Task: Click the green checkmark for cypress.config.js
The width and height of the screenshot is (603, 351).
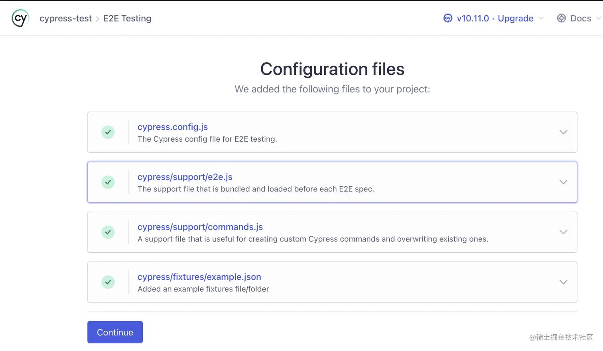Action: (x=108, y=132)
